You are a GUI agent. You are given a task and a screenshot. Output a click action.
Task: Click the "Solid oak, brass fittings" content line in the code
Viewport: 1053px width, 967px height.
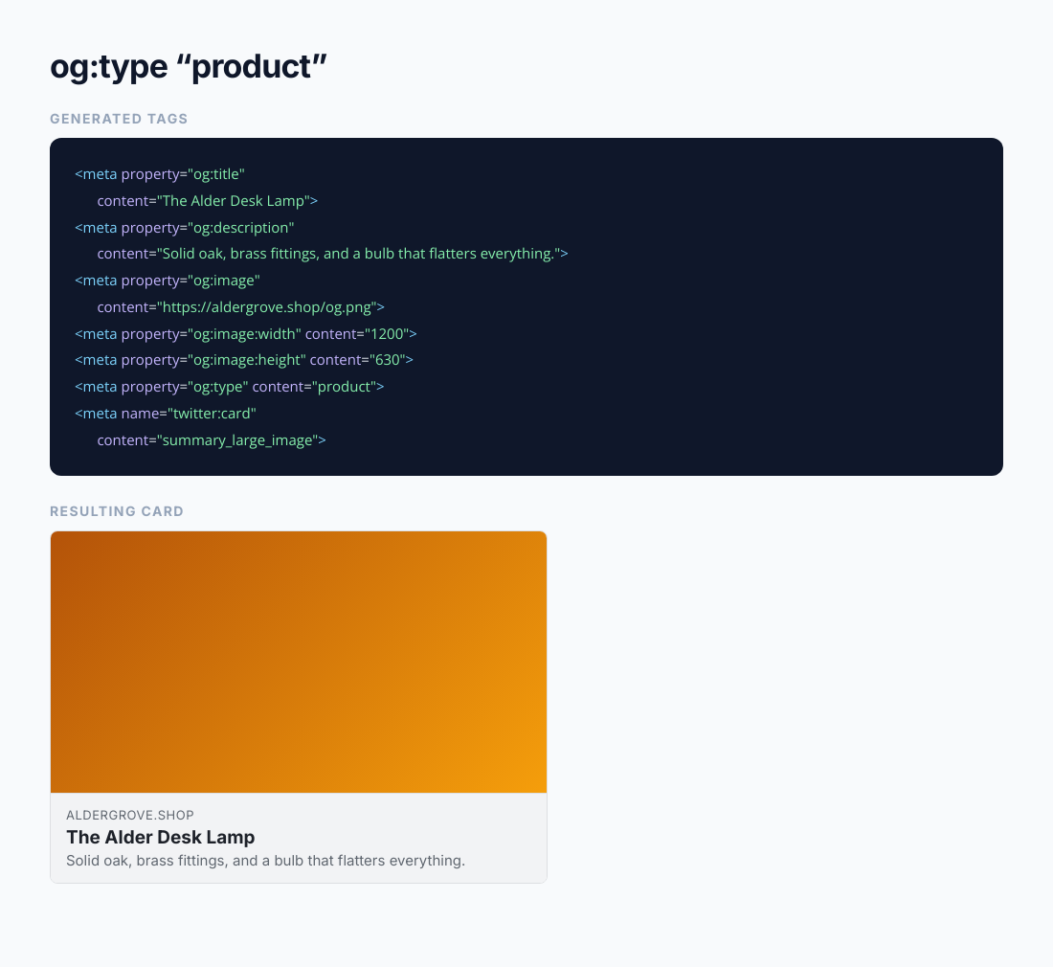332,254
